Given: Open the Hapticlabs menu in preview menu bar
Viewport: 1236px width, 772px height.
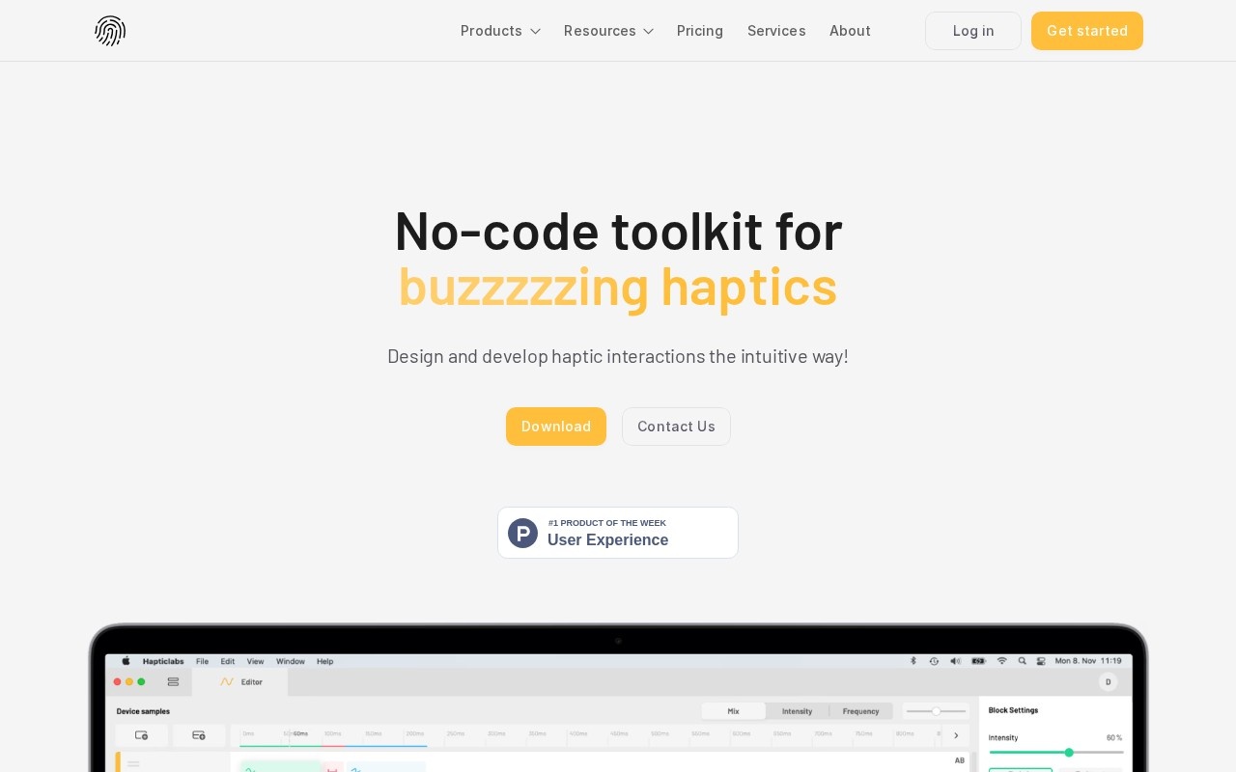Looking at the screenshot, I should point(163,661).
